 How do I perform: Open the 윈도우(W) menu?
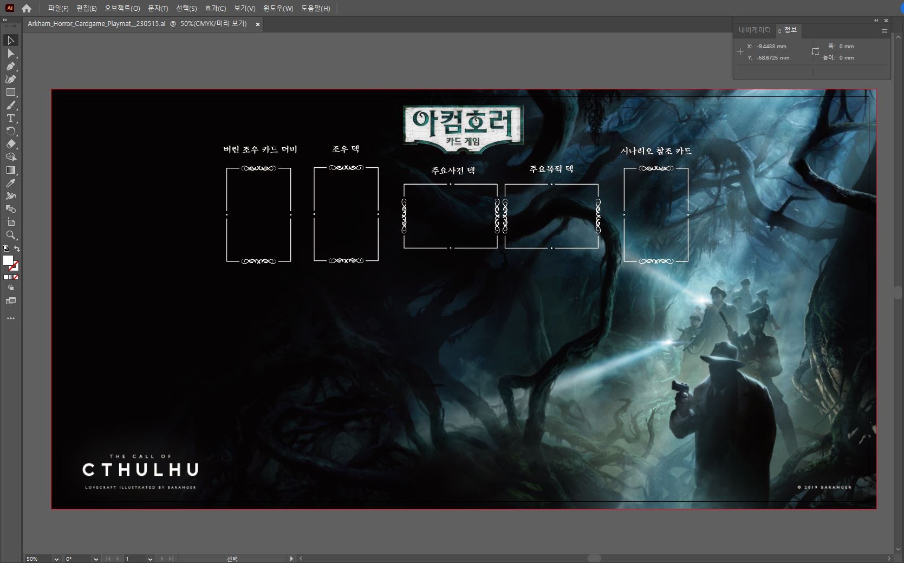pyautogui.click(x=278, y=8)
